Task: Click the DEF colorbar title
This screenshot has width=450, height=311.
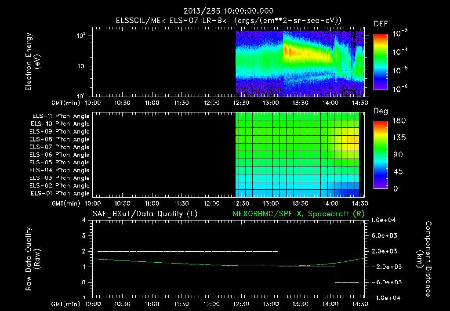Action: pos(381,24)
